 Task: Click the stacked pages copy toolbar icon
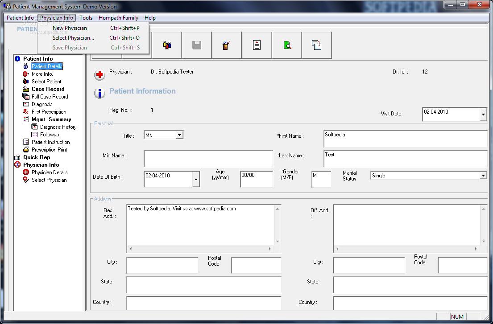(317, 45)
